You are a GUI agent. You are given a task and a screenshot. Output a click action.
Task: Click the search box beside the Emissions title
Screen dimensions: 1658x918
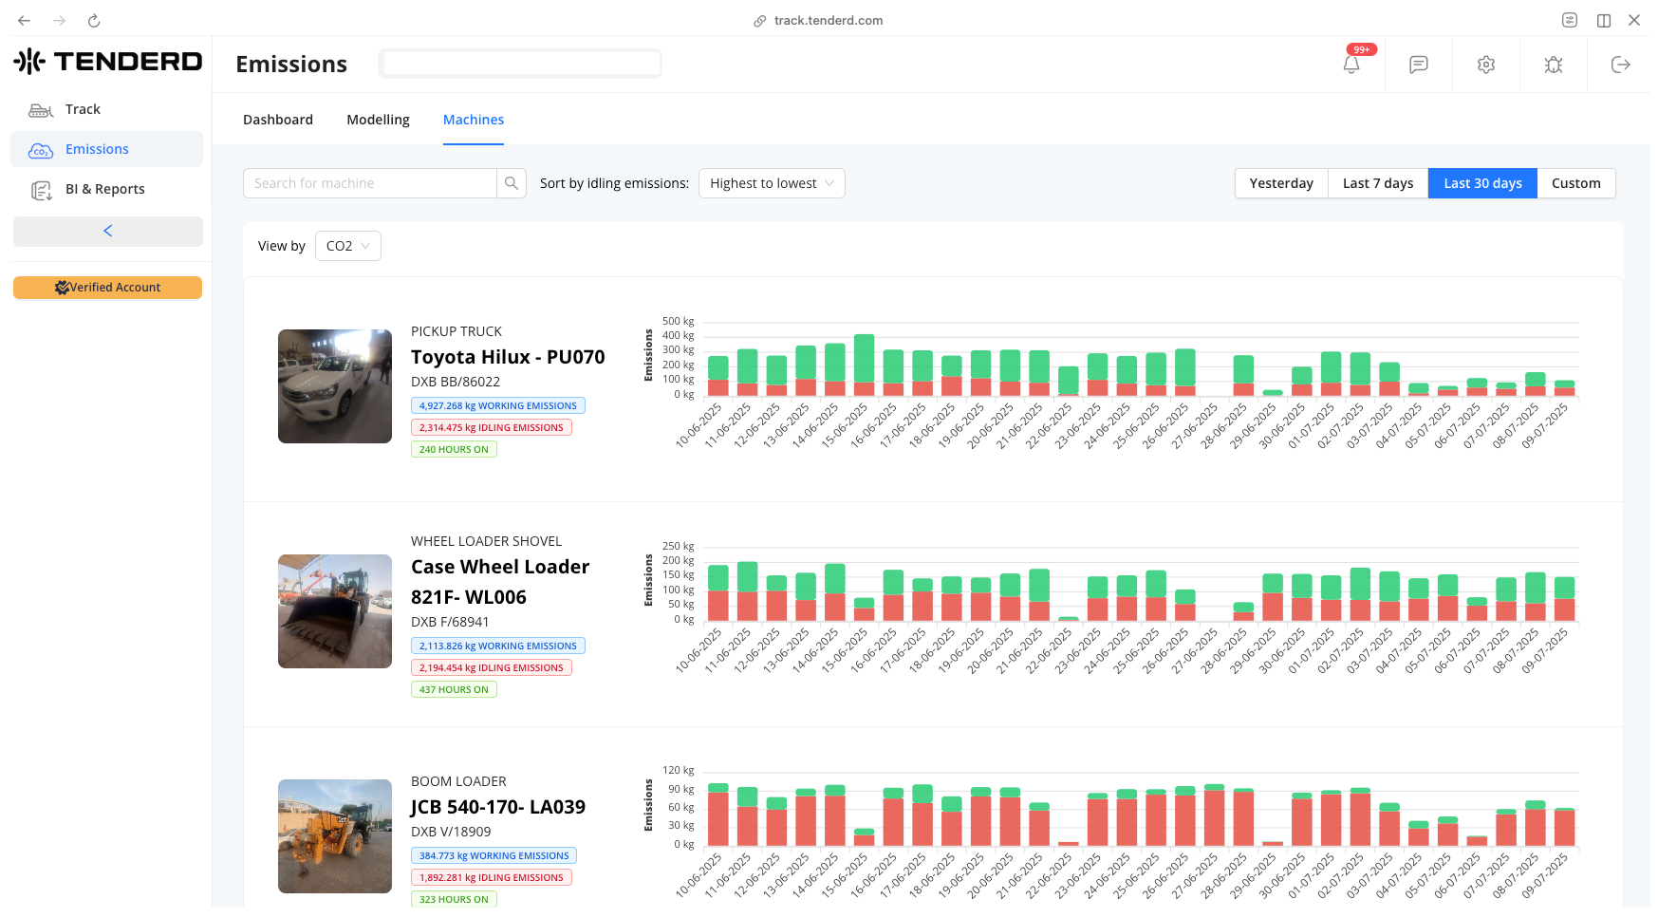(x=520, y=64)
